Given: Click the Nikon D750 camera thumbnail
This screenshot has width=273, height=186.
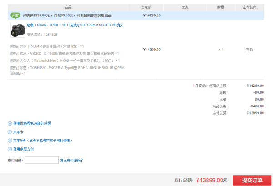Looking at the screenshot, I should tap(18, 30).
